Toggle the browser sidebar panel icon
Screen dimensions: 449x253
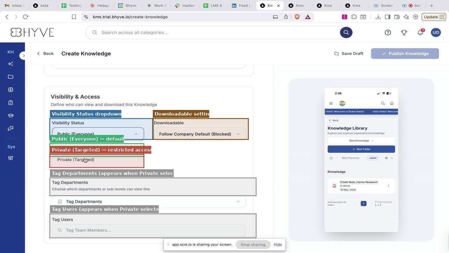388,17
